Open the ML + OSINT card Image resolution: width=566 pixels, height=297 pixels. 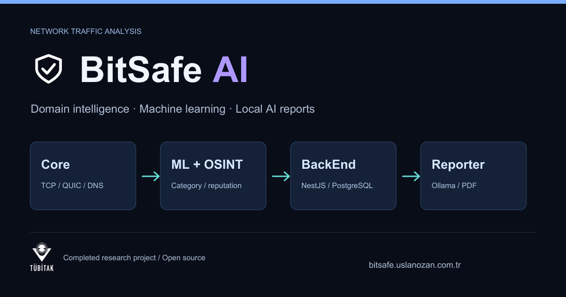(213, 176)
